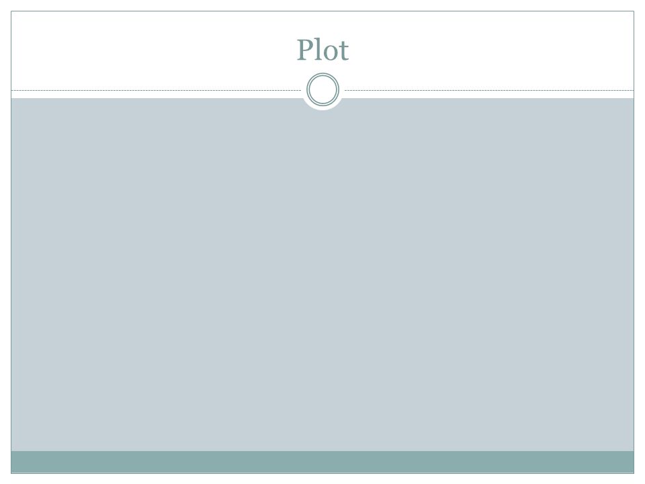The image size is (645, 484).
Task: Select the teal footer bar
Action: click(x=322, y=462)
